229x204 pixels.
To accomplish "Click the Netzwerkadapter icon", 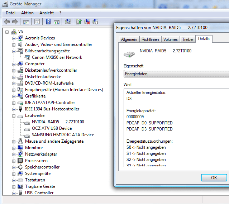I will [x=20, y=154].
